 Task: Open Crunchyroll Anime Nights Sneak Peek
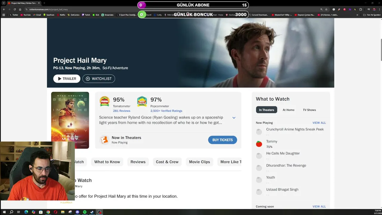295,129
